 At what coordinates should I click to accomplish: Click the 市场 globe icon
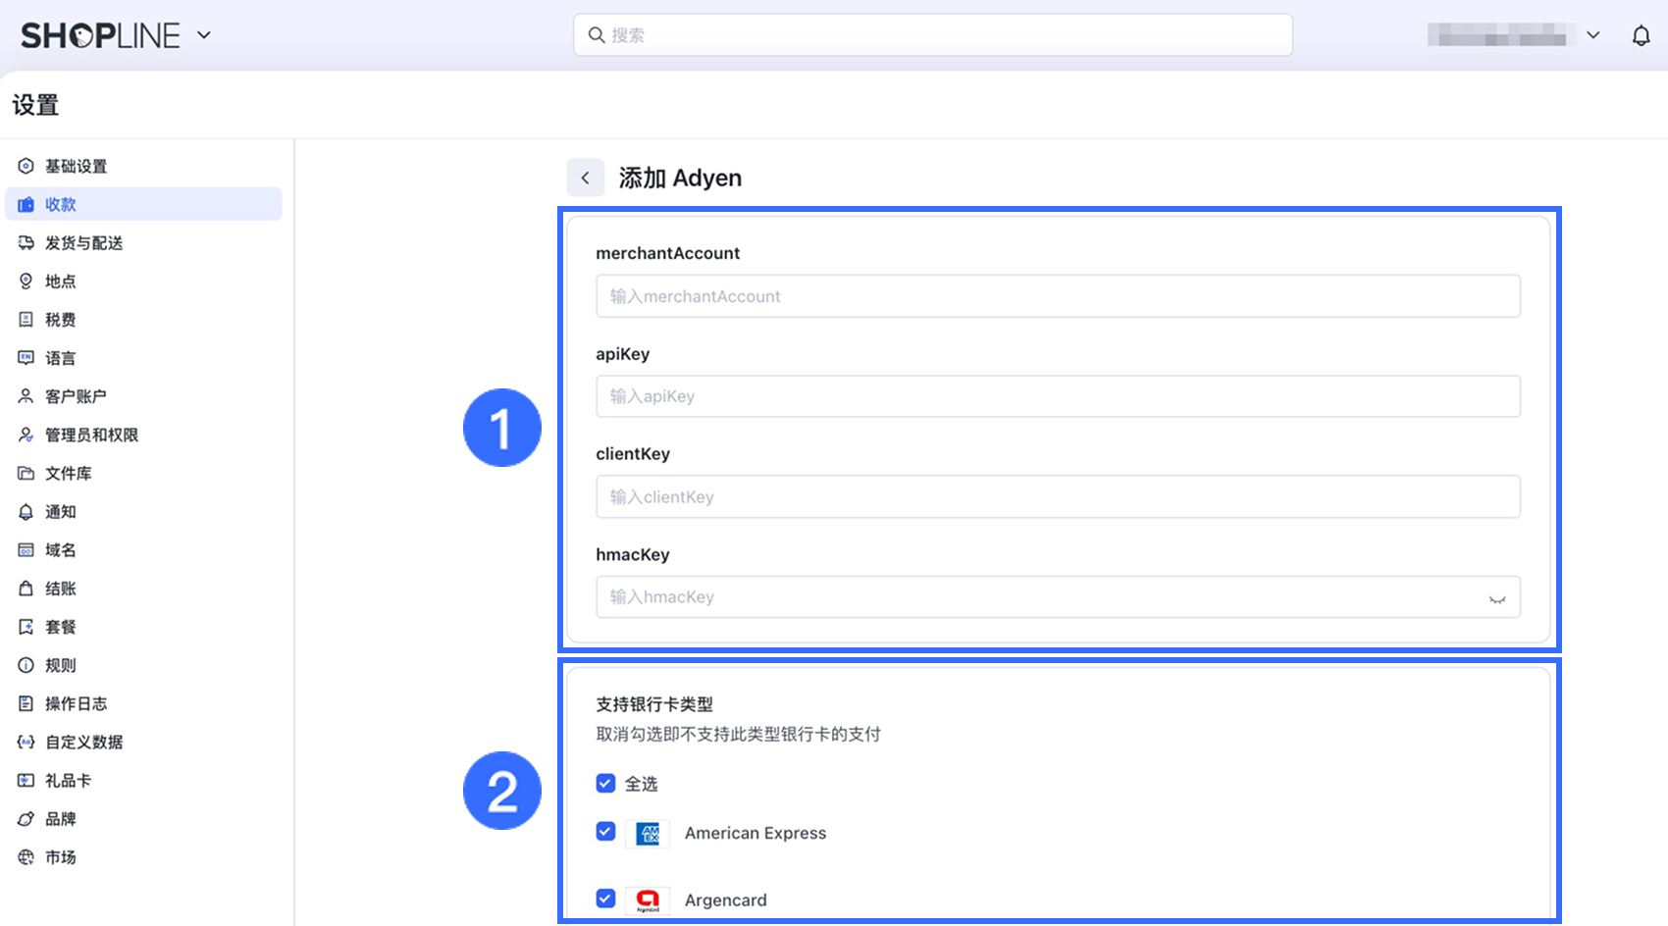[26, 857]
